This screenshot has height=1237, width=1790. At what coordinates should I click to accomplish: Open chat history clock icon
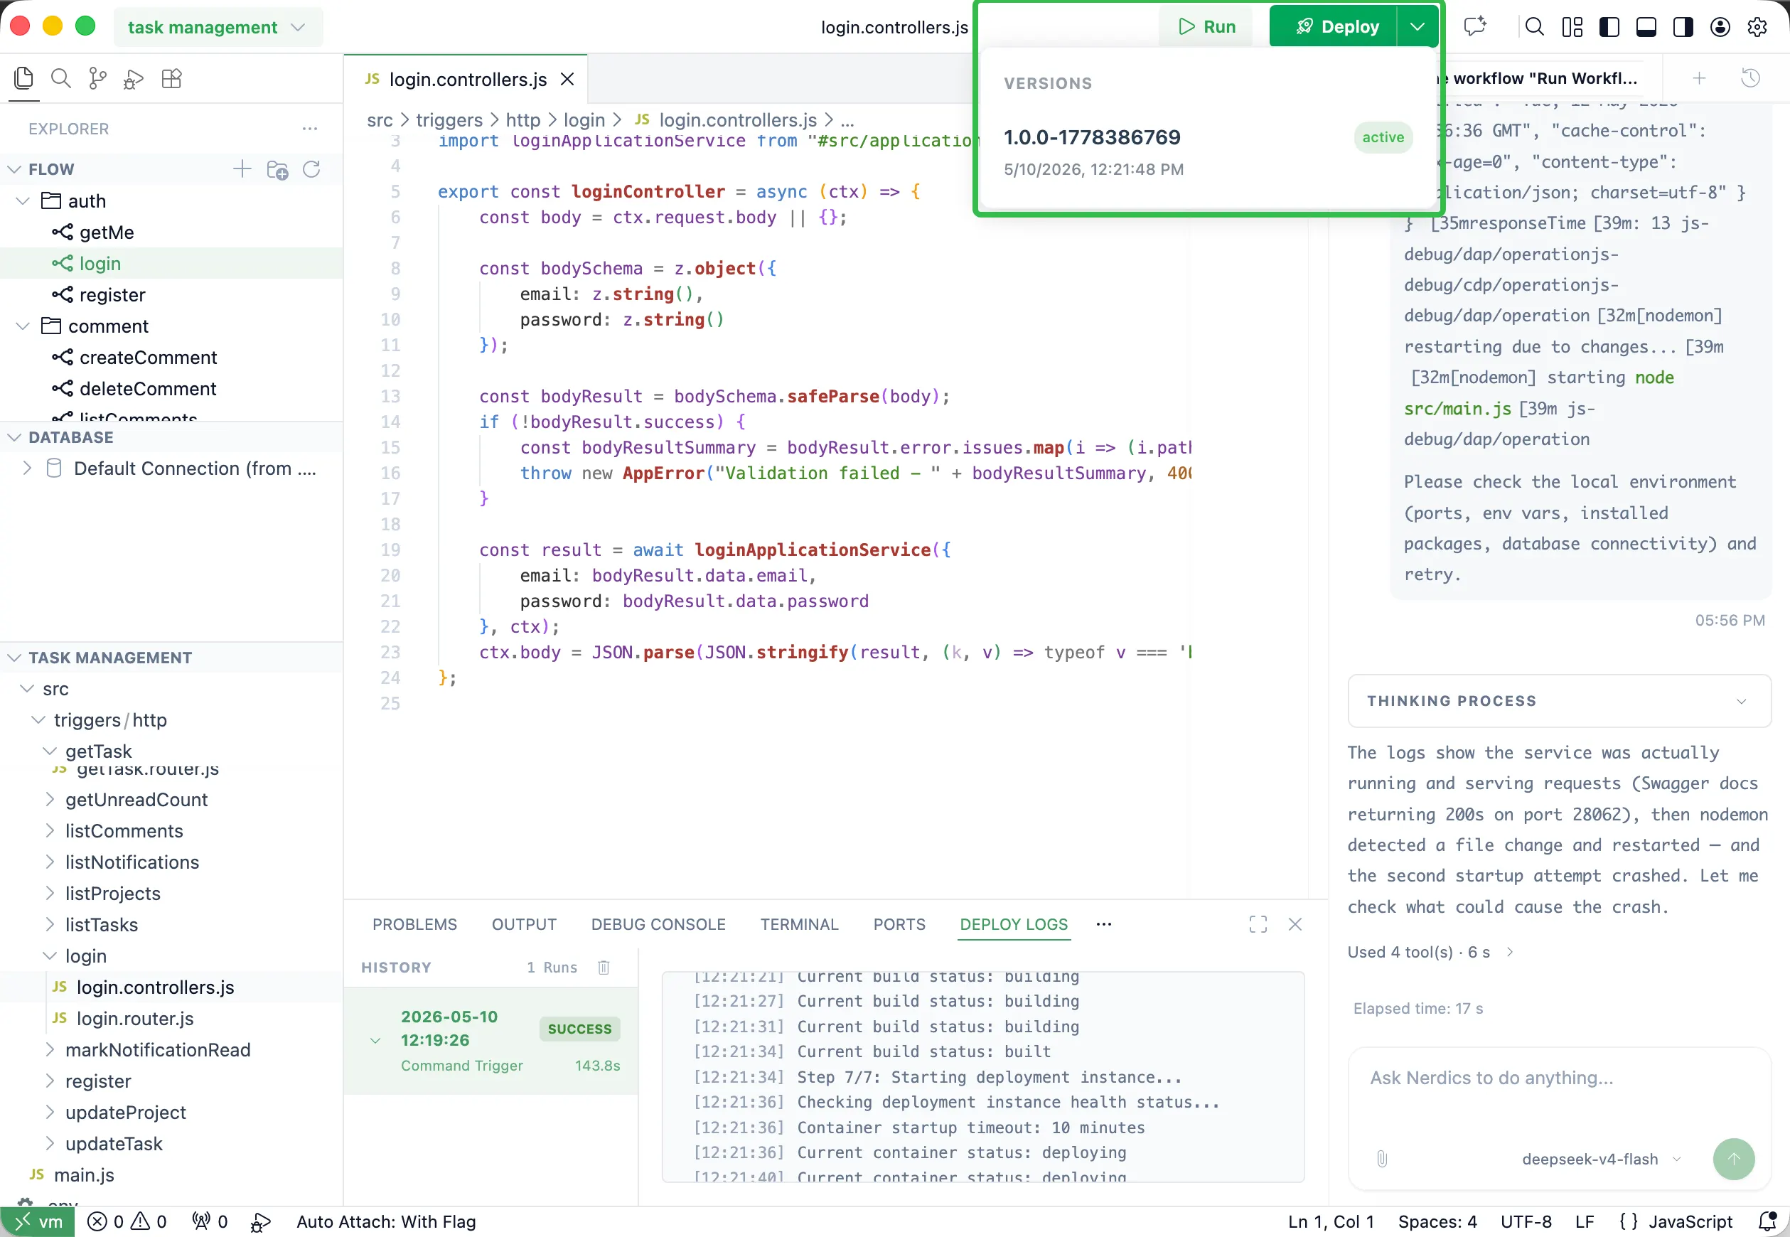1750,77
